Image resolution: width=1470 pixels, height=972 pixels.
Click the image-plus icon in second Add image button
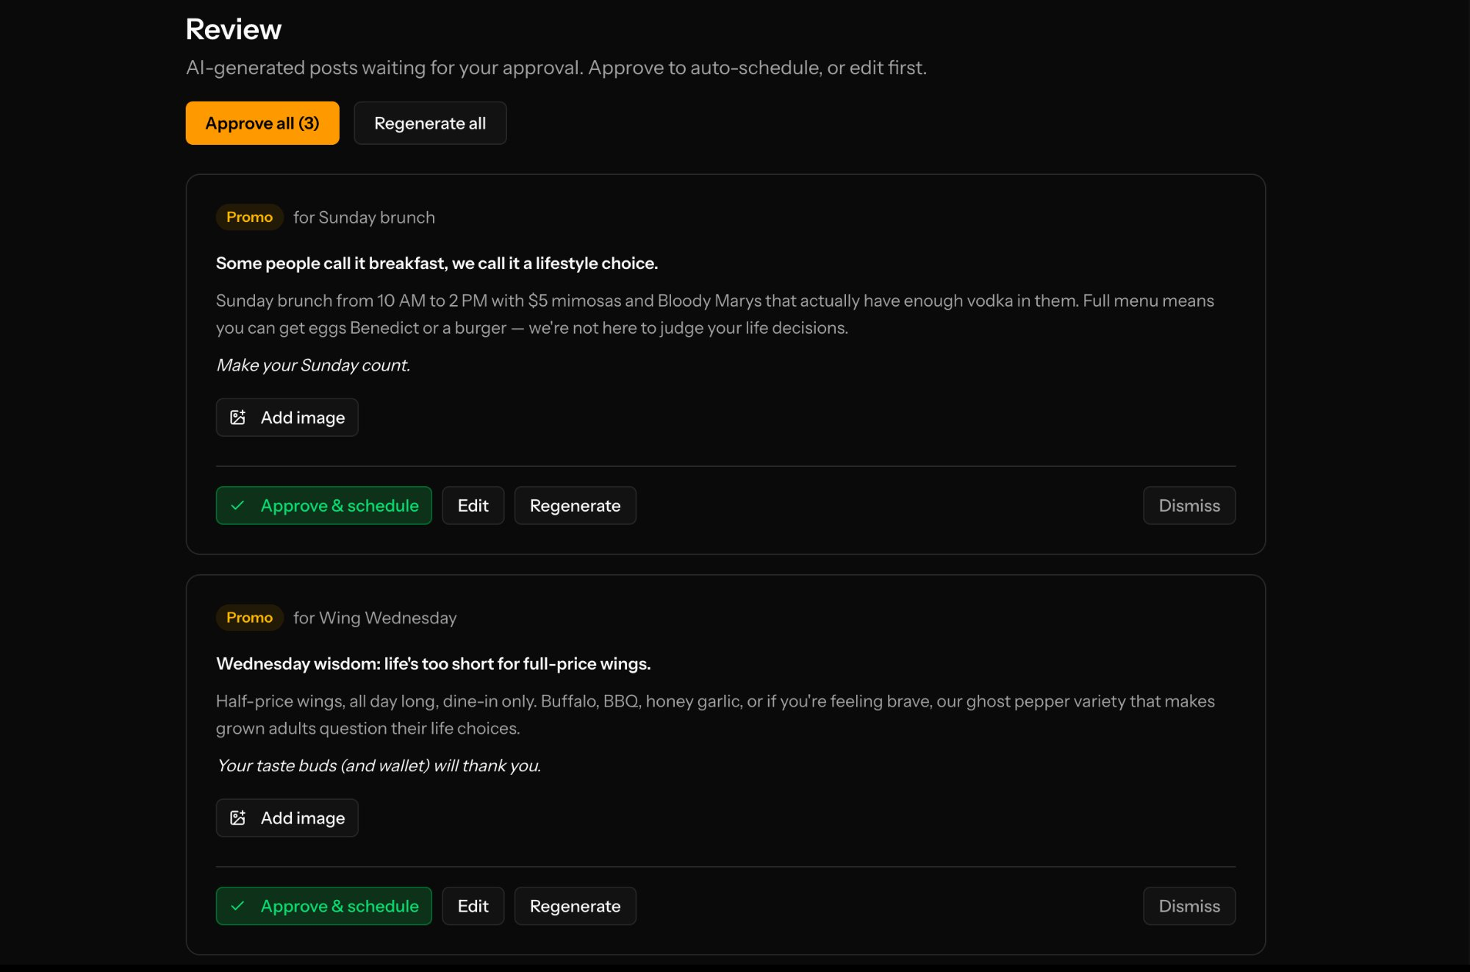(x=237, y=818)
